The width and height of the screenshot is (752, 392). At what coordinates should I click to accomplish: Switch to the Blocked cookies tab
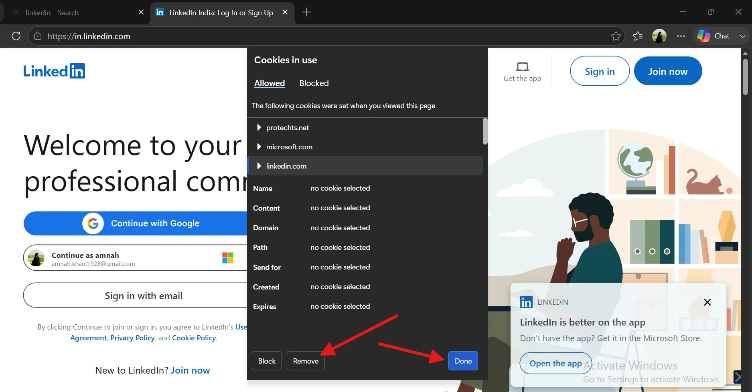[x=314, y=83]
